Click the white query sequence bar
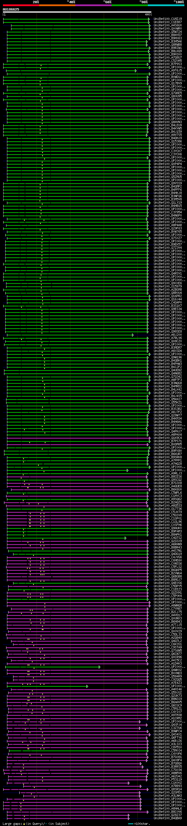The height and width of the screenshot is (826, 187). [77, 12]
